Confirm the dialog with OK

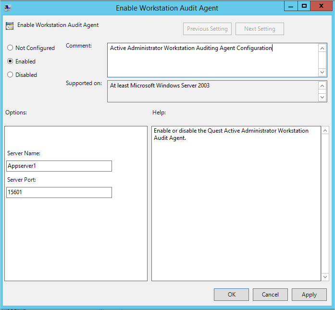(x=231, y=295)
